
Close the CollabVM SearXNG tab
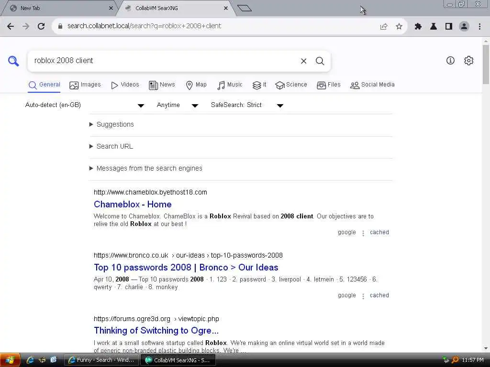coord(226,8)
